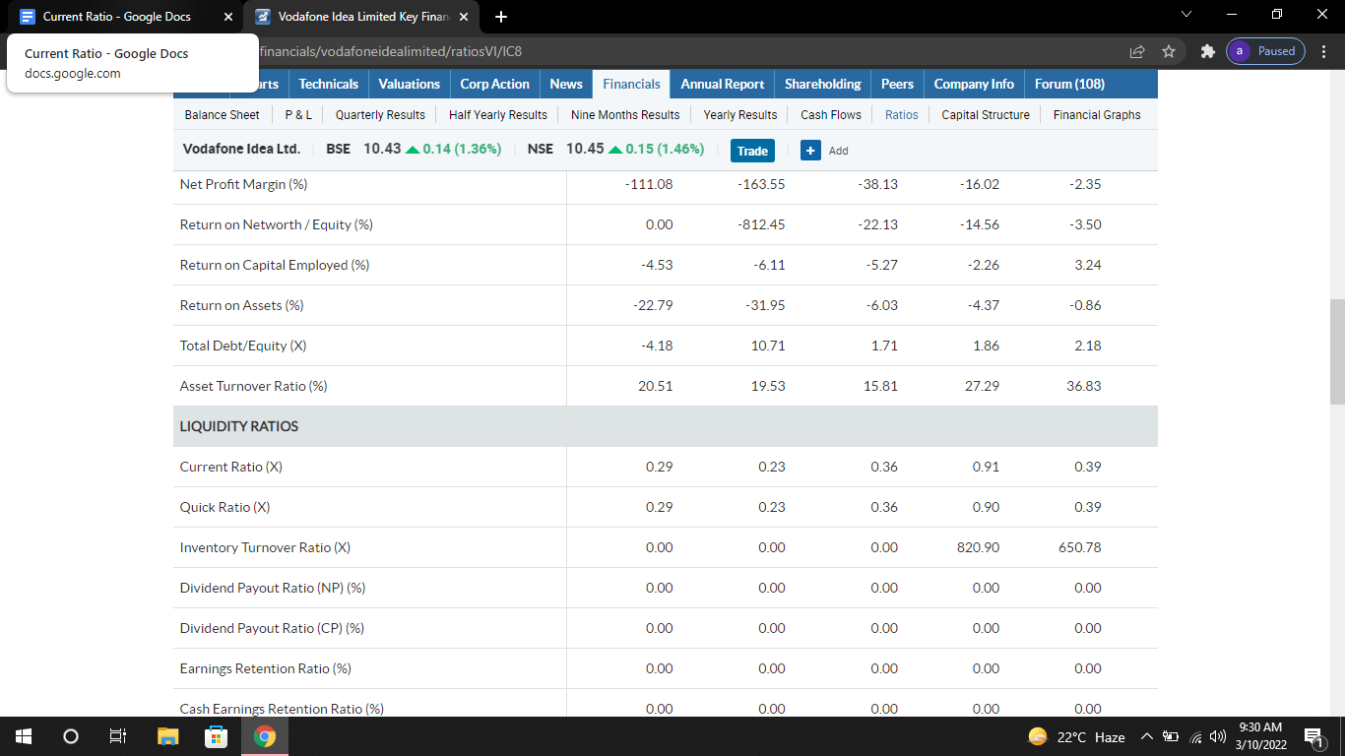1345x756 pixels.
Task: Click the -812.45 return on networth value
Action: (x=762, y=224)
